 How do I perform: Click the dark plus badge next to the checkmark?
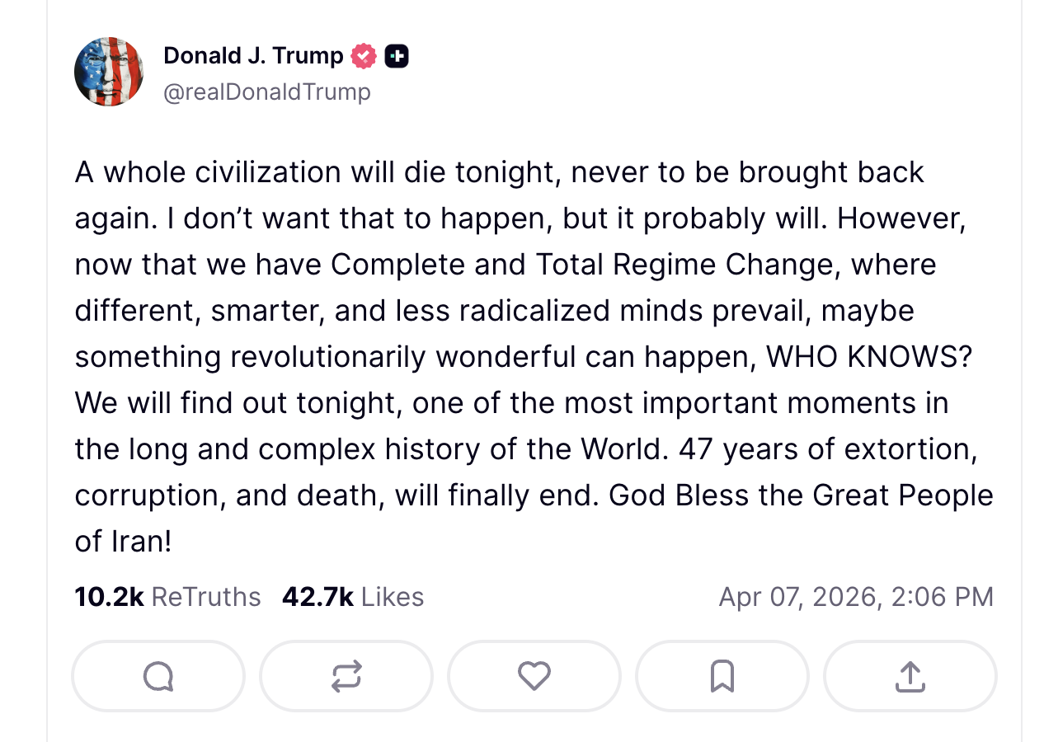(397, 55)
